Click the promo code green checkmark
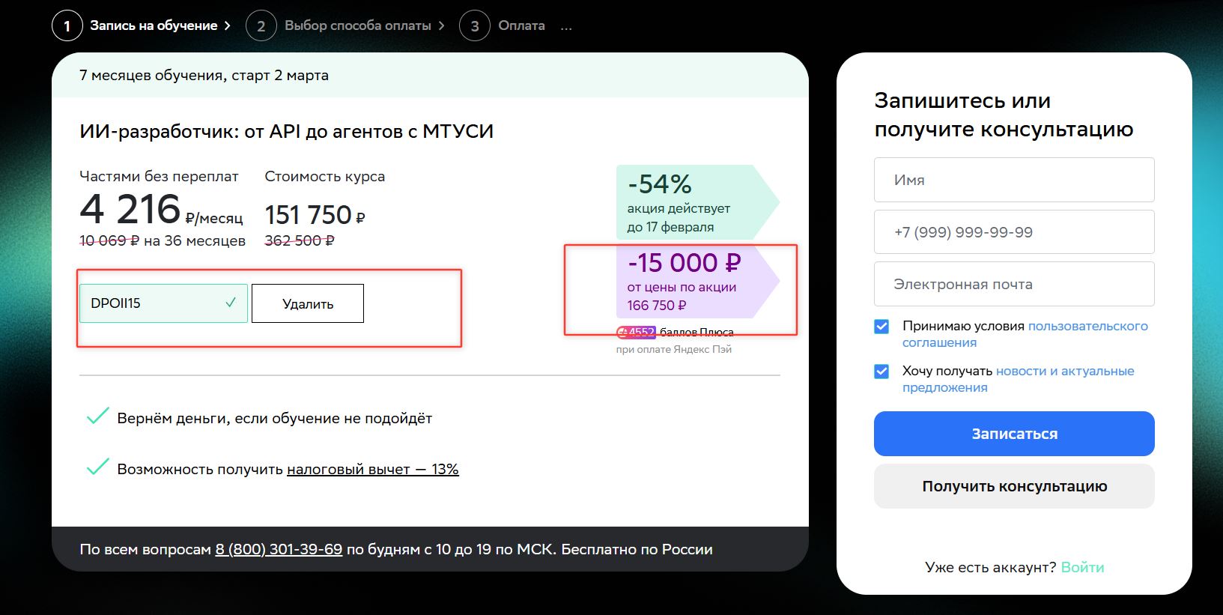 [x=231, y=303]
